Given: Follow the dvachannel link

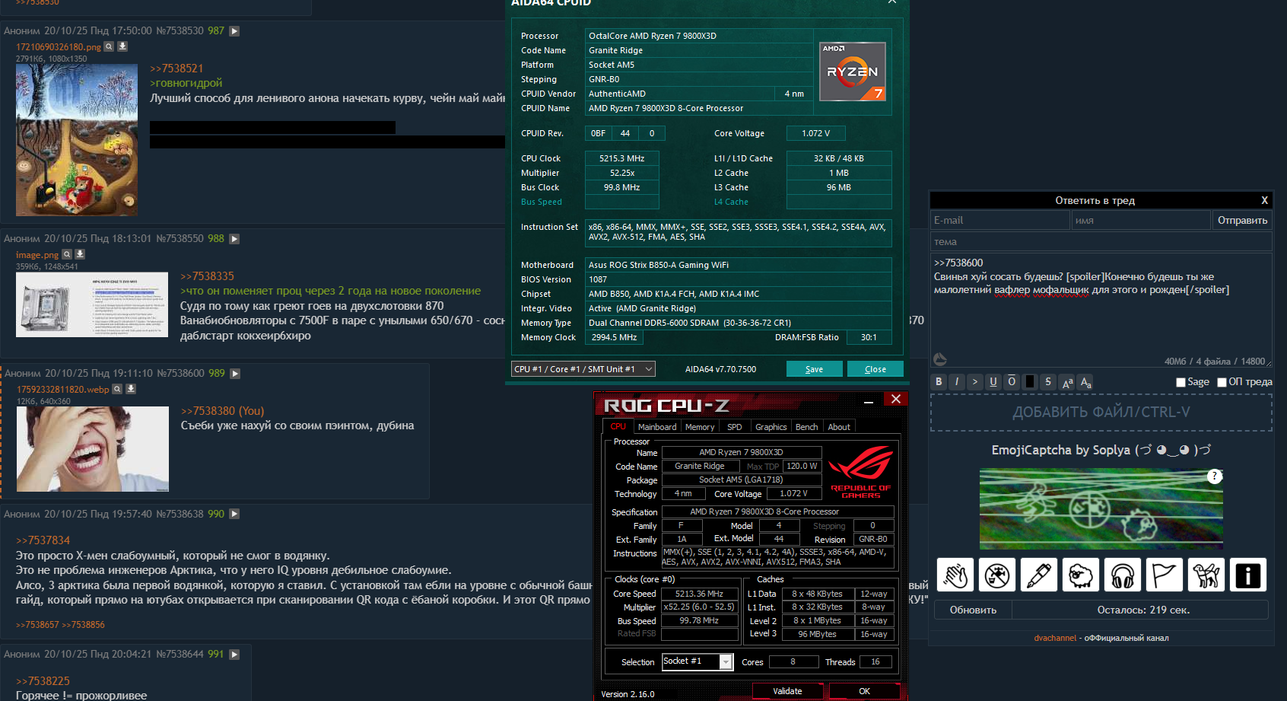Looking at the screenshot, I should [x=1055, y=638].
